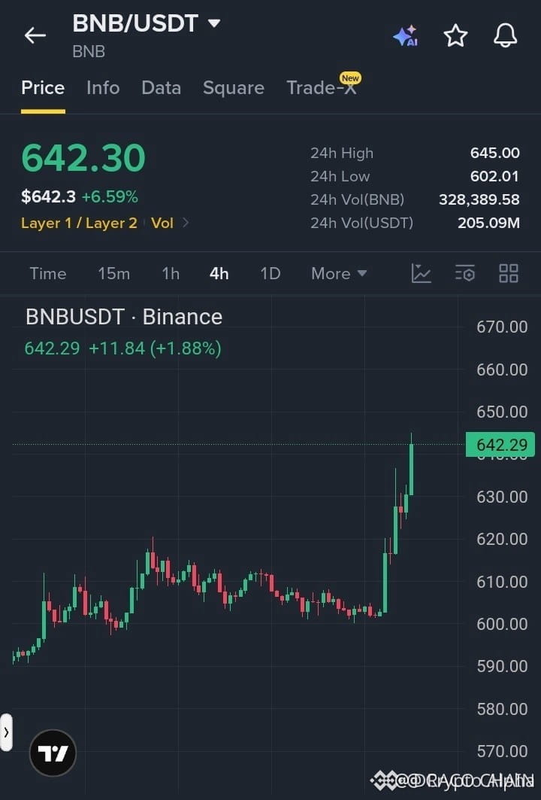Click the 24h Vol(BNB) value 328,389.58
541x800 pixels.
479,199
